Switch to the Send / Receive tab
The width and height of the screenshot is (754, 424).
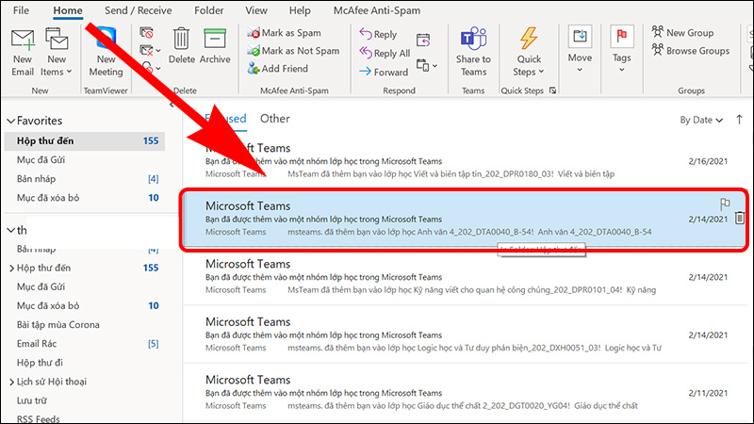point(138,10)
